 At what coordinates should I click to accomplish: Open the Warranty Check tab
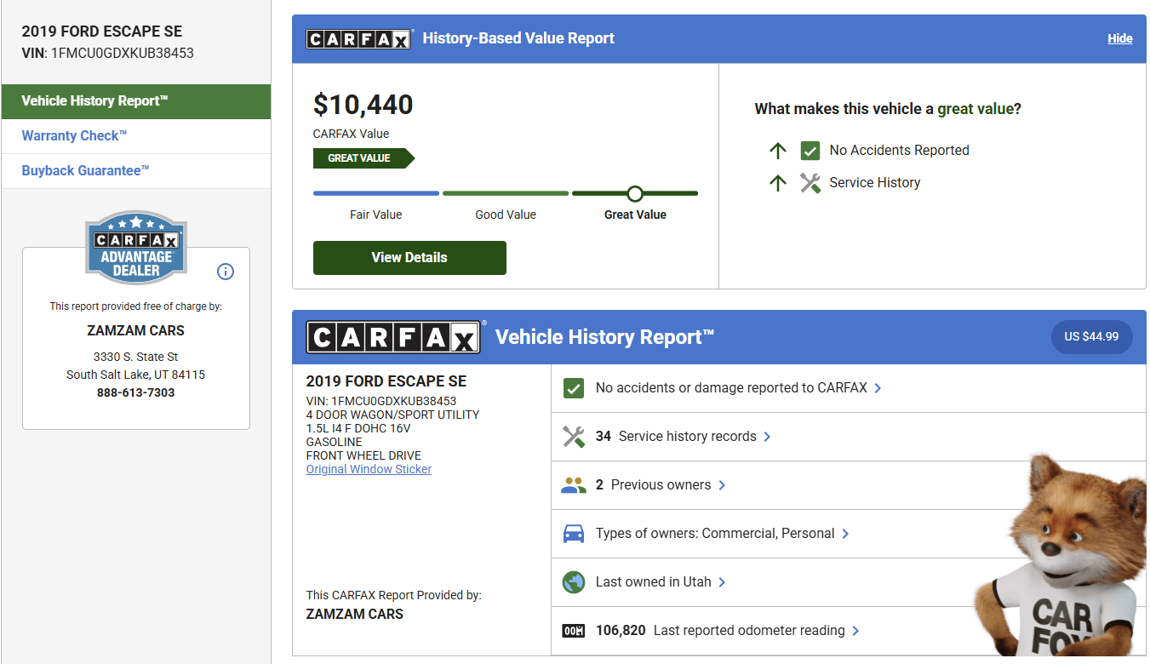coord(74,136)
